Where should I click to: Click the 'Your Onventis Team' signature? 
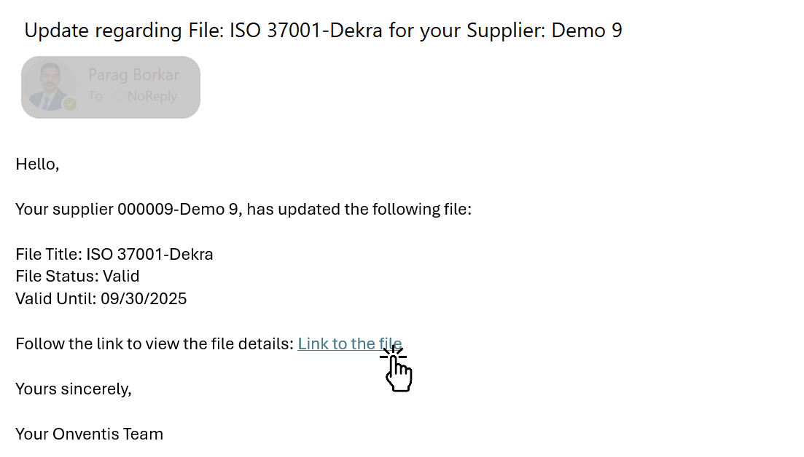[x=89, y=434]
